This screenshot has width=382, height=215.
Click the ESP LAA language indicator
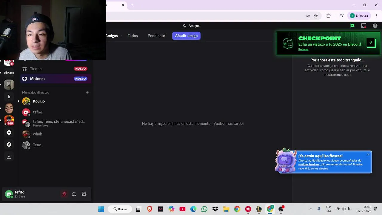[328, 209]
